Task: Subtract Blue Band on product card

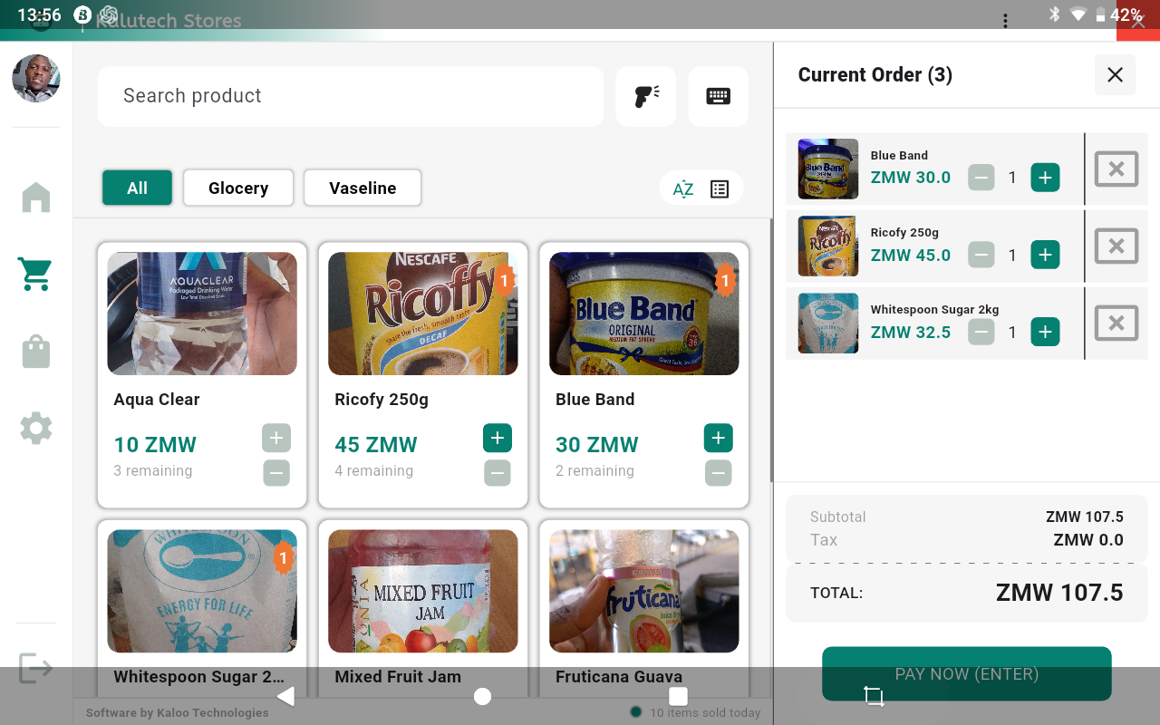Action: coord(719,472)
